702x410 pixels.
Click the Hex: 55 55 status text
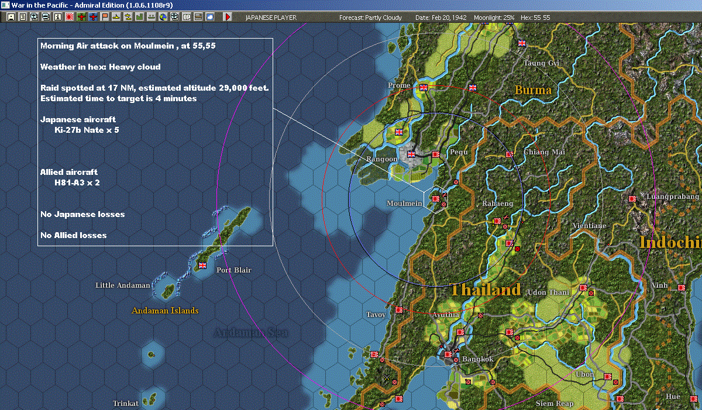click(535, 18)
